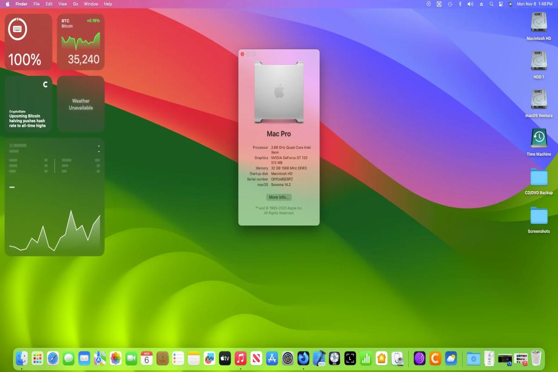Open Numbers app in Dock
The height and width of the screenshot is (372, 558).
coord(366,359)
